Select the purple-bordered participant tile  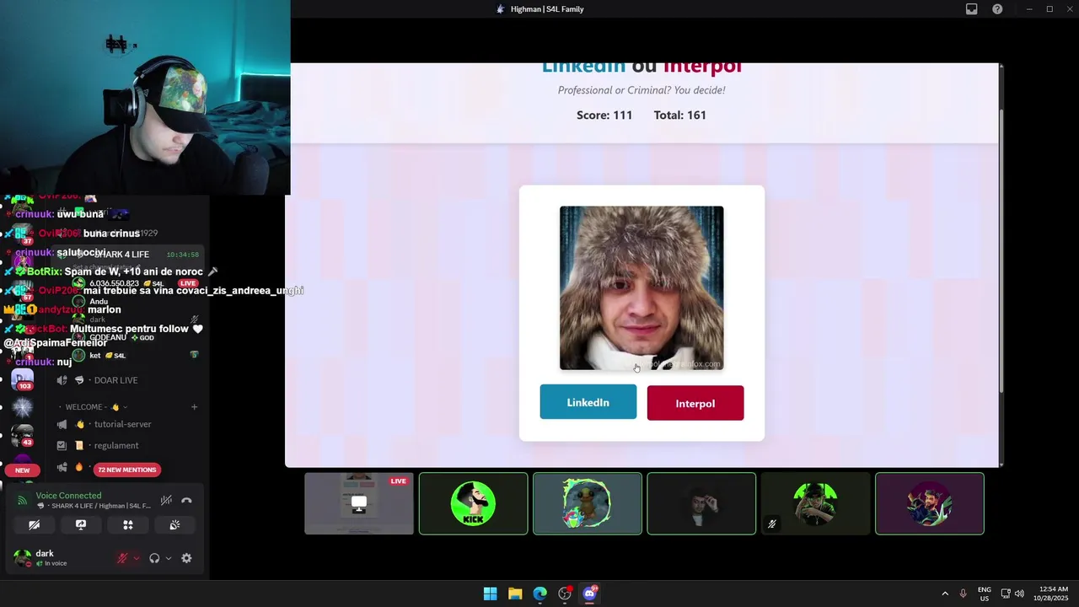click(930, 503)
